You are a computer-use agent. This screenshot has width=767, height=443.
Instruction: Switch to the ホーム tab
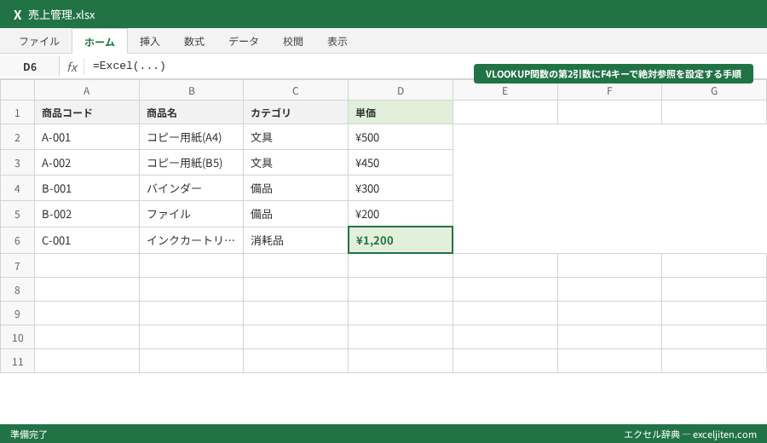point(100,42)
